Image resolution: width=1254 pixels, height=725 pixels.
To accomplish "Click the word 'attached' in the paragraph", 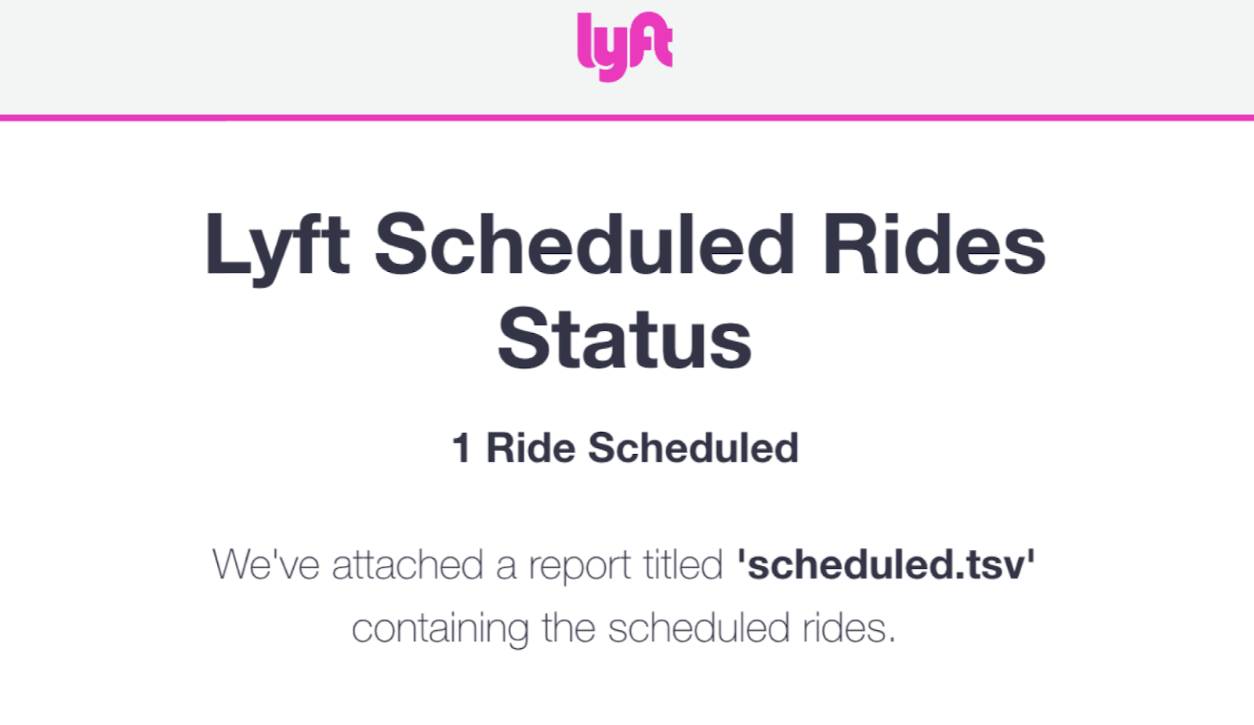I will click(x=408, y=564).
